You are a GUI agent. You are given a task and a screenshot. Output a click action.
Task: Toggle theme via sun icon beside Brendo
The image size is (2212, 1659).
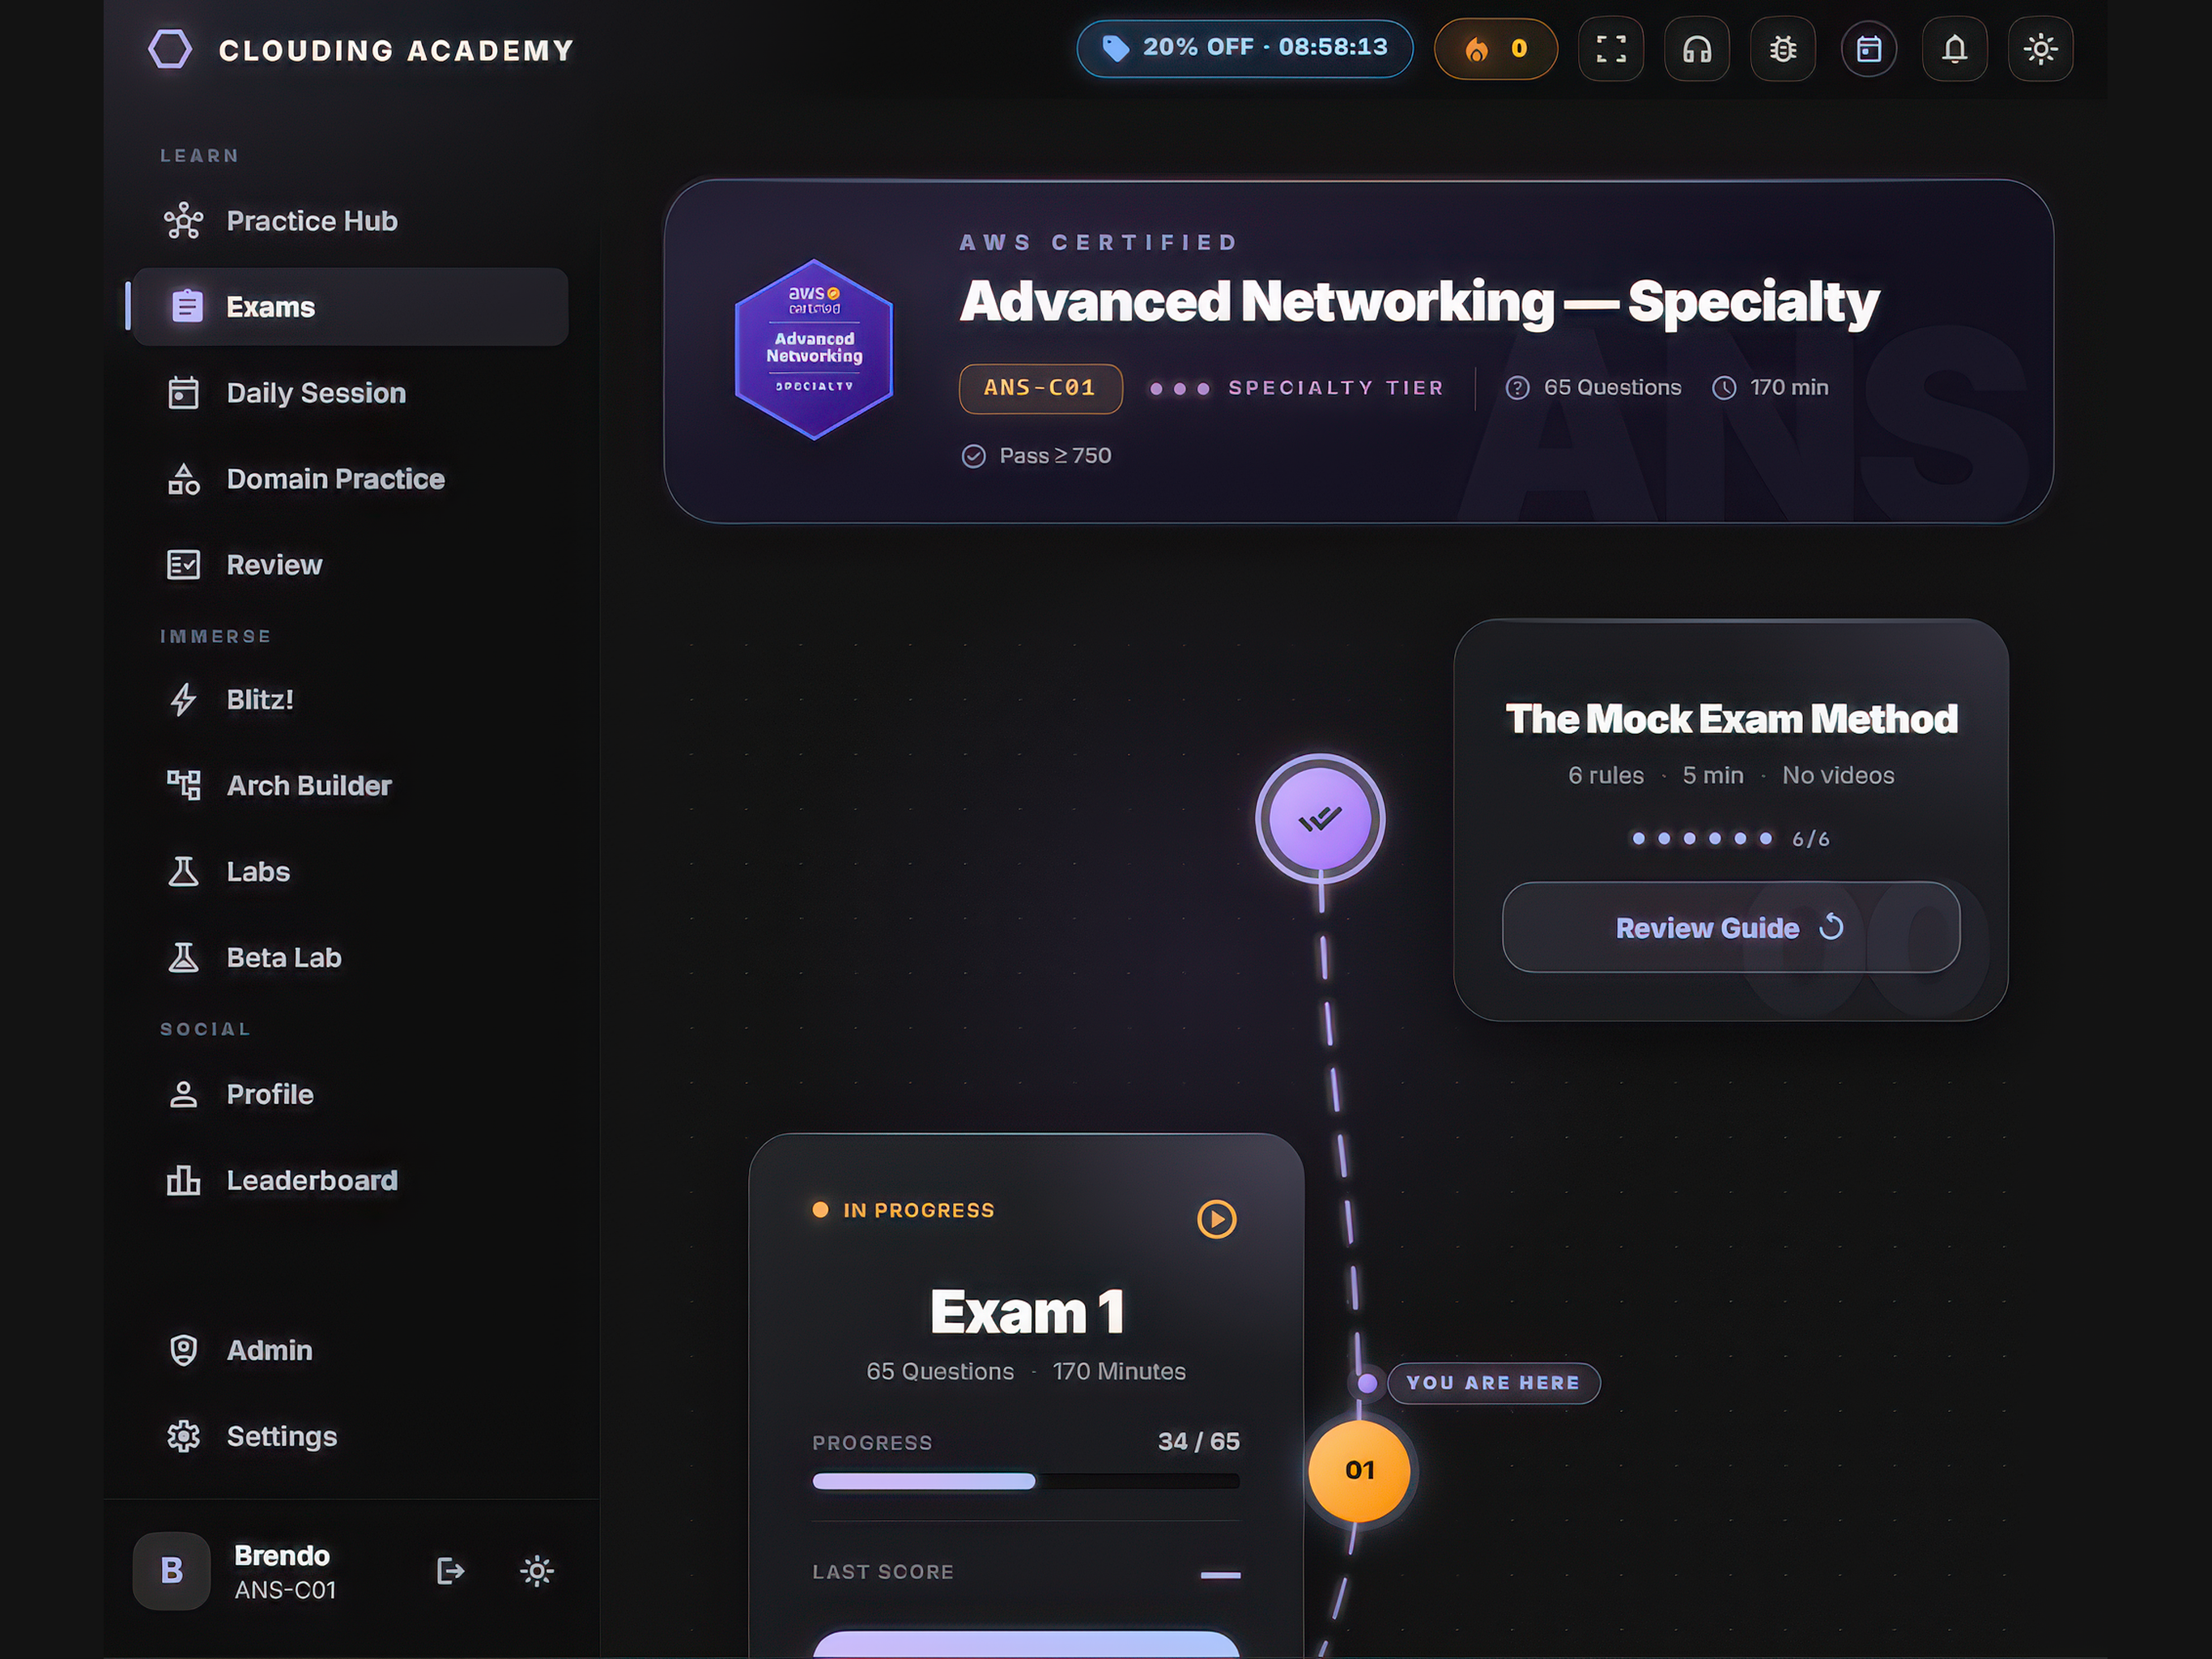point(537,1570)
